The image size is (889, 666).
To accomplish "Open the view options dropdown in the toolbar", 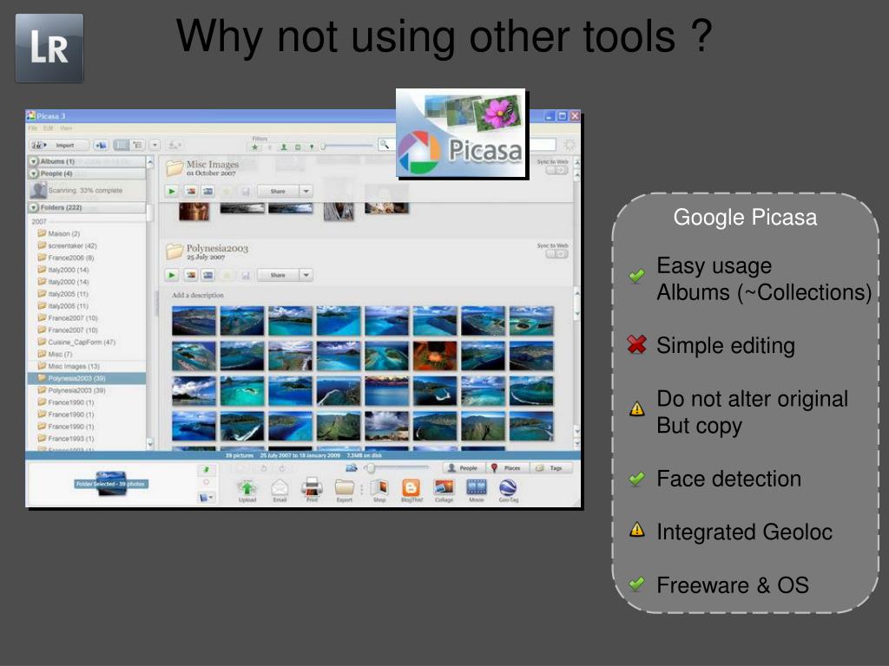I will pos(155,145).
